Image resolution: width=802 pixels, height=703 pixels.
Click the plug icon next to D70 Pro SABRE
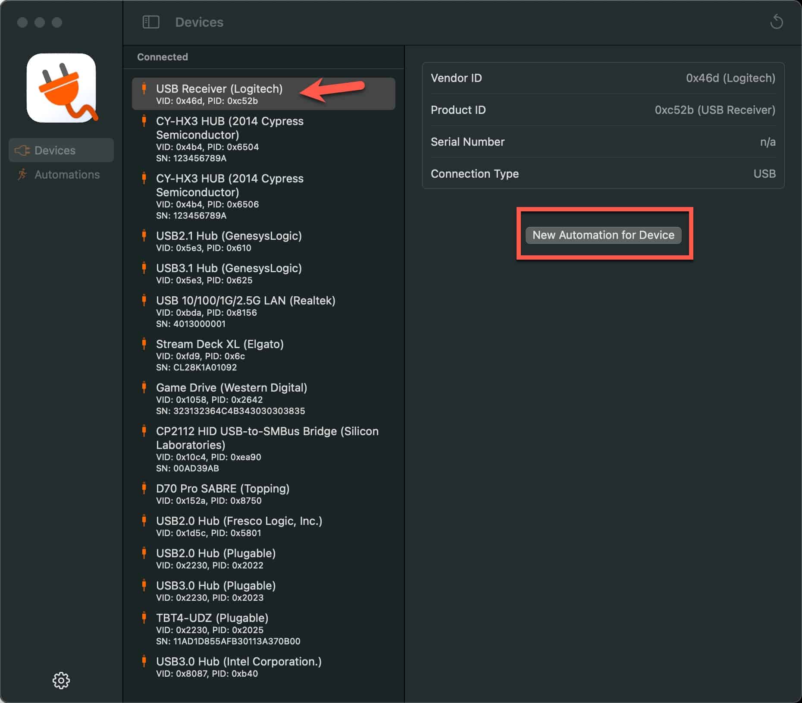click(144, 488)
